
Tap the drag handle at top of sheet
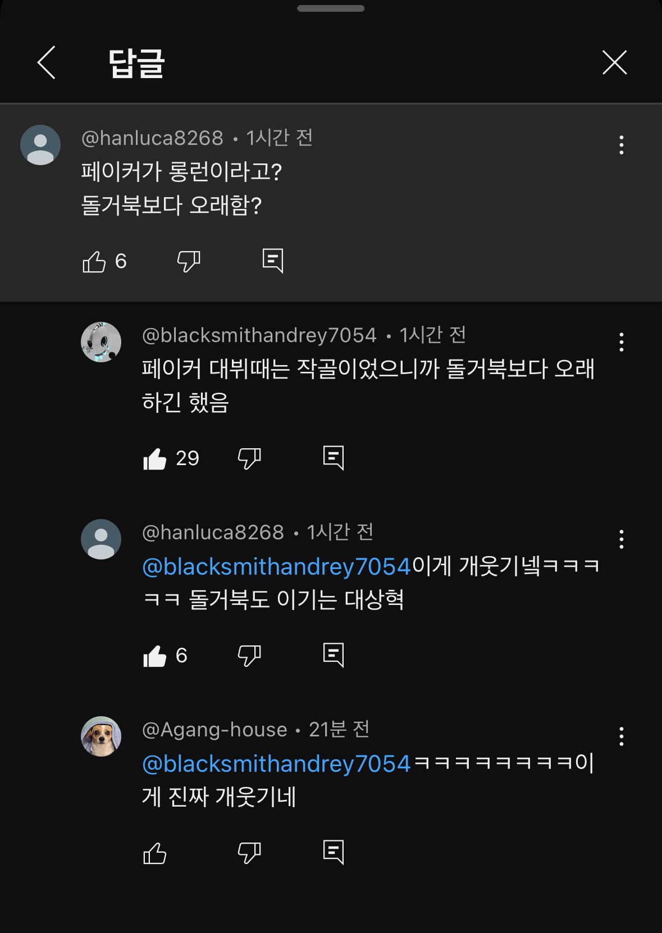[x=331, y=8]
